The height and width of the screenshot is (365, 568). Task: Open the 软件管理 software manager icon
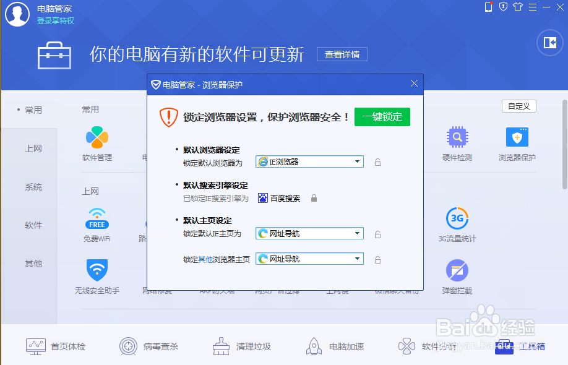click(x=97, y=137)
